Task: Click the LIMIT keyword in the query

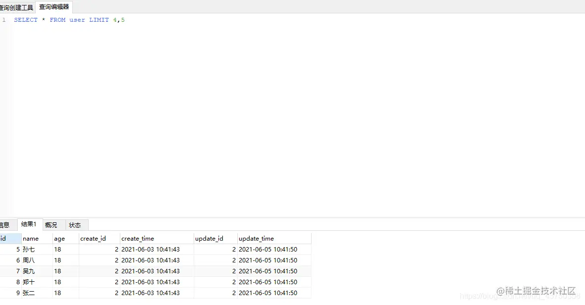Action: pos(99,20)
